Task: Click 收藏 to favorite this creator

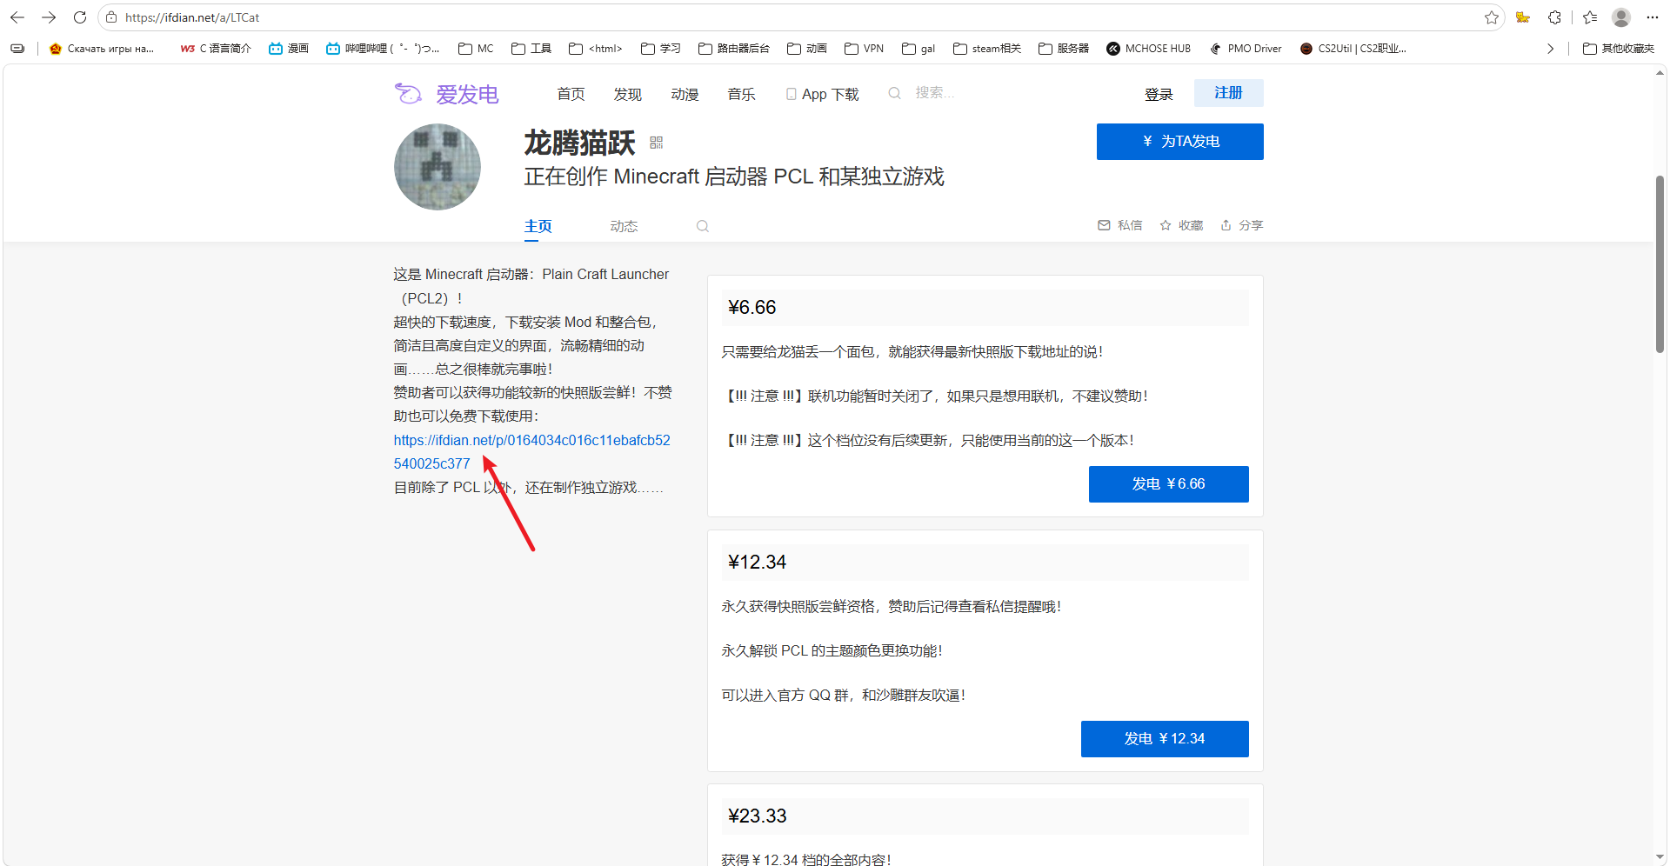Action: (1181, 225)
